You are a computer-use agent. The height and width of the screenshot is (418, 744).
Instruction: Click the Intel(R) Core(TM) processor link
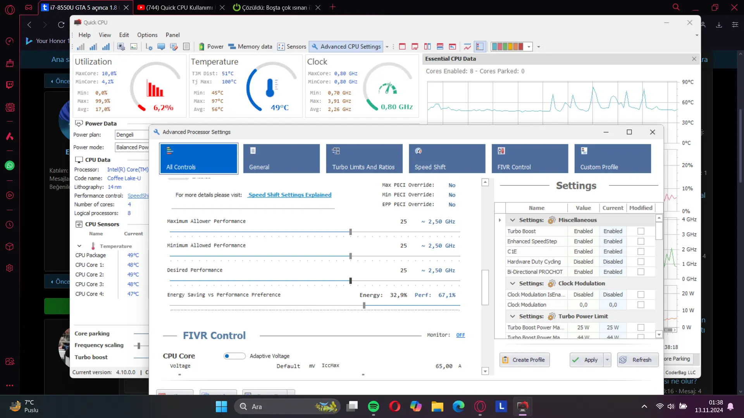127,170
